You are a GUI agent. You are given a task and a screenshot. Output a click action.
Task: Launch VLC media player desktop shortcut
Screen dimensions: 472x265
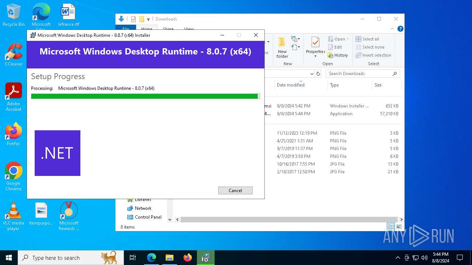[x=13, y=216]
